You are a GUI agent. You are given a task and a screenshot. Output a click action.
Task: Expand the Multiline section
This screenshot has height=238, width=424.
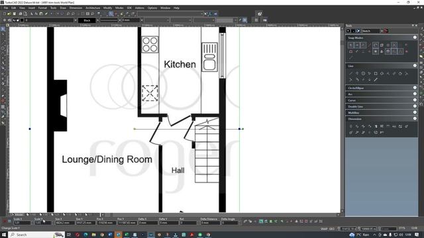[415, 112]
